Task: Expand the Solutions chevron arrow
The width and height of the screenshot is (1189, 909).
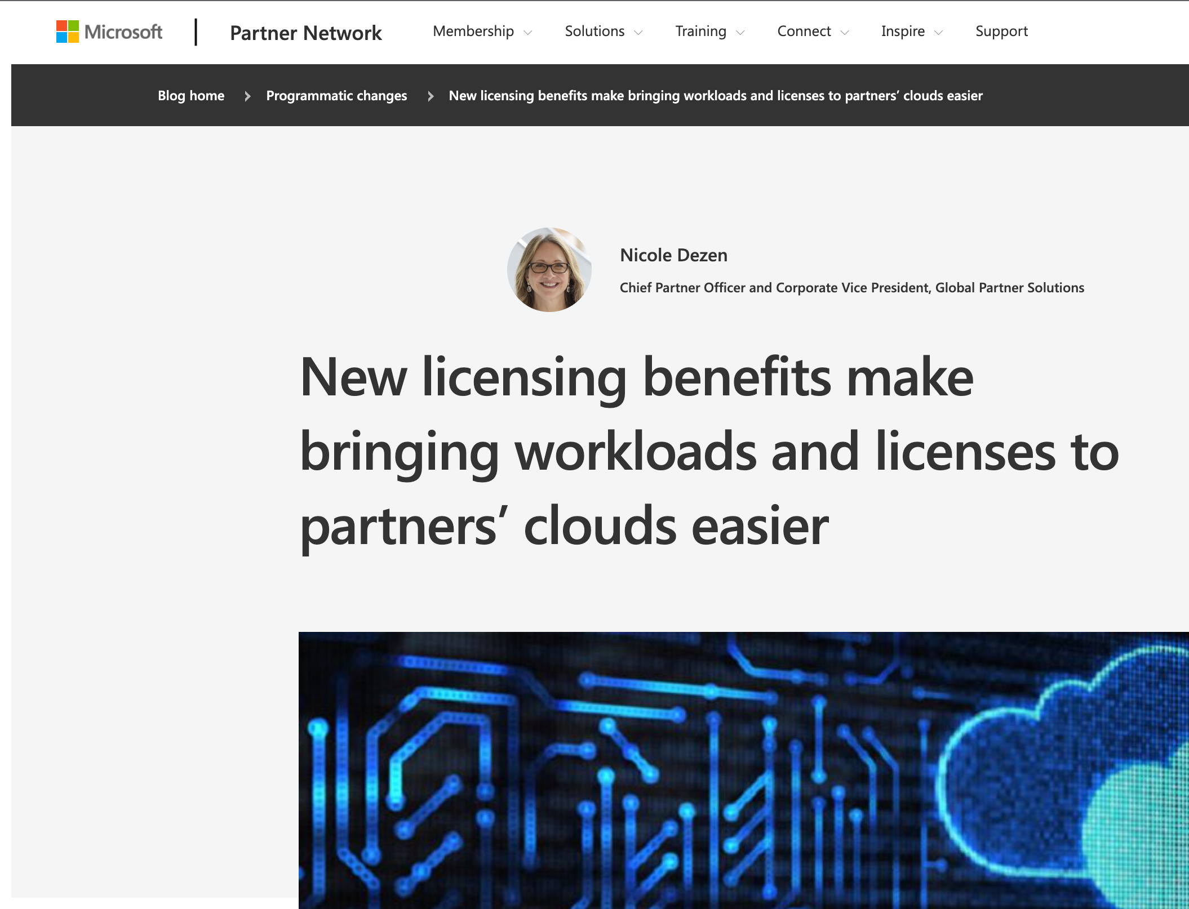Action: (x=638, y=33)
